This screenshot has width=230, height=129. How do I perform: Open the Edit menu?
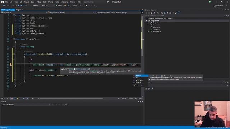(11, 2)
